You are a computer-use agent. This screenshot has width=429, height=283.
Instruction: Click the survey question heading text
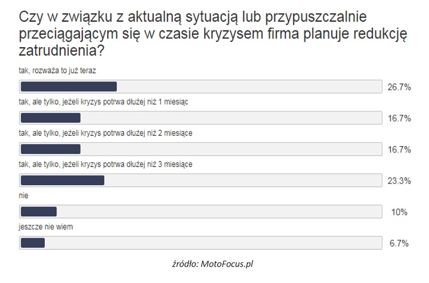tap(213, 34)
